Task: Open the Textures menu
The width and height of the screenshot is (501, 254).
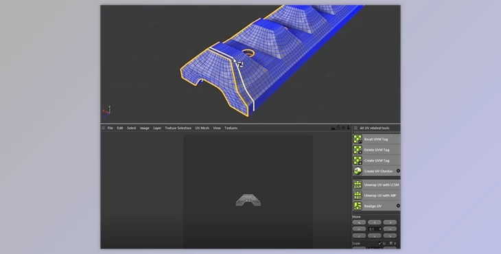Action: point(231,128)
